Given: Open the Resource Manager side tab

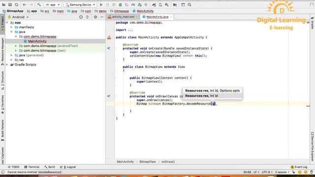Looking at the screenshot, I should [x=2, y=51].
